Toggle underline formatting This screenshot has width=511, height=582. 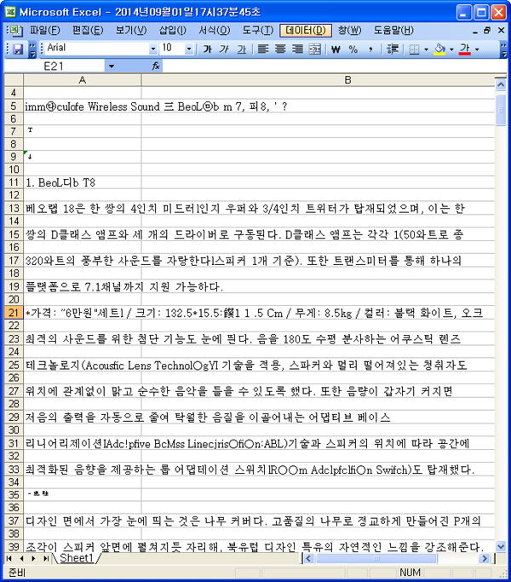[242, 49]
